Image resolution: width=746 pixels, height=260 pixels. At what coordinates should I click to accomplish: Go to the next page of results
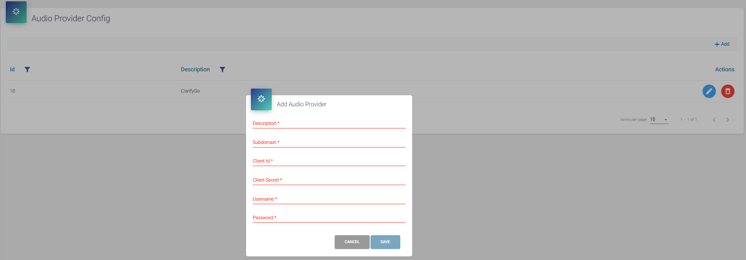click(727, 120)
